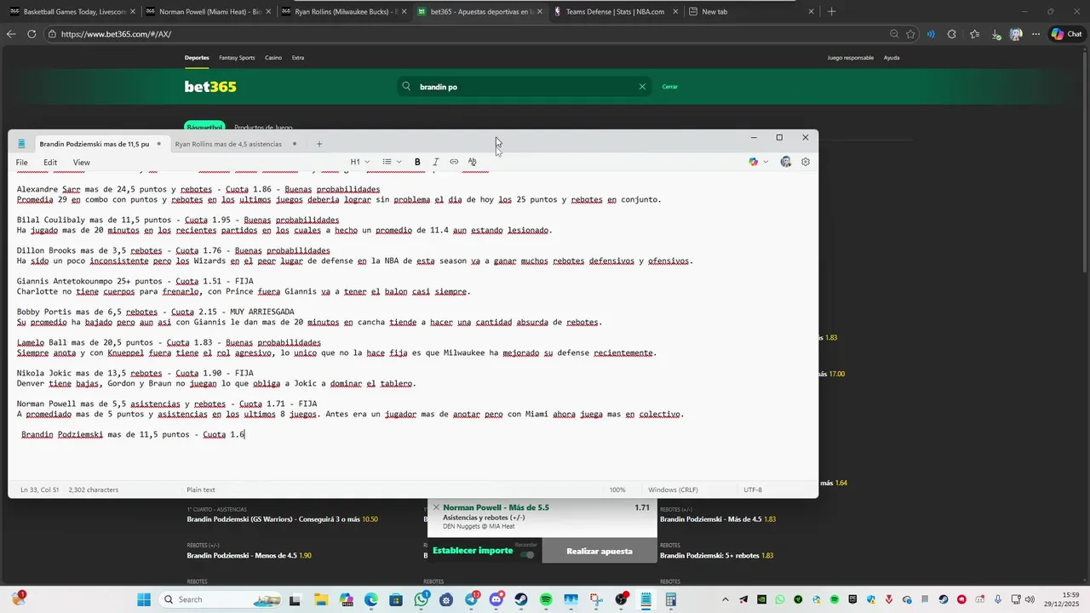Insert a link using Notepad's link icon
Image resolution: width=1090 pixels, height=613 pixels.
tap(454, 162)
